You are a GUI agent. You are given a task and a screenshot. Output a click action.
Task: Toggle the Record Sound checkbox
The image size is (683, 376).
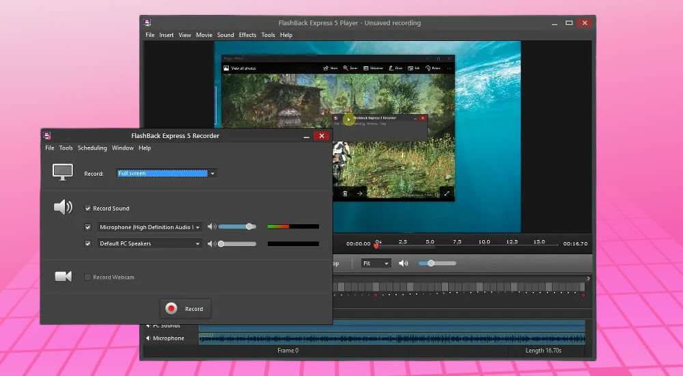pyautogui.click(x=87, y=209)
